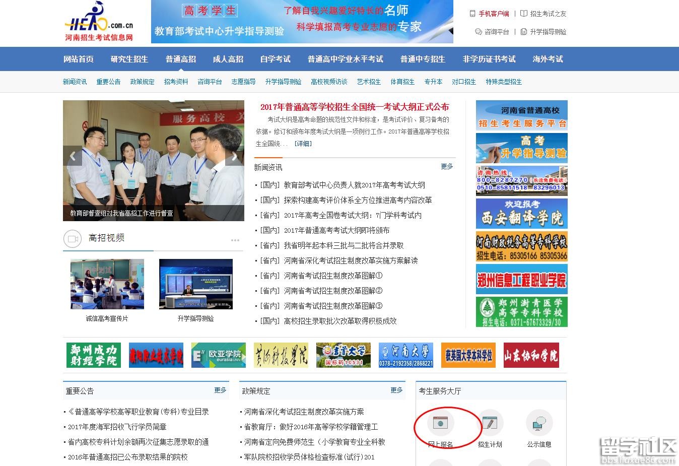Expand 重要公告 list via 更多
Viewport: 679px width, 466px height.
[x=220, y=390]
